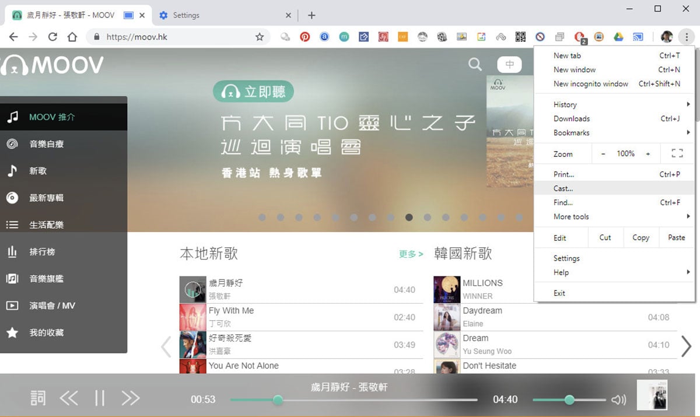Image resolution: width=700 pixels, height=417 pixels.
Task: Increase zoom with the plus button
Action: (647, 154)
